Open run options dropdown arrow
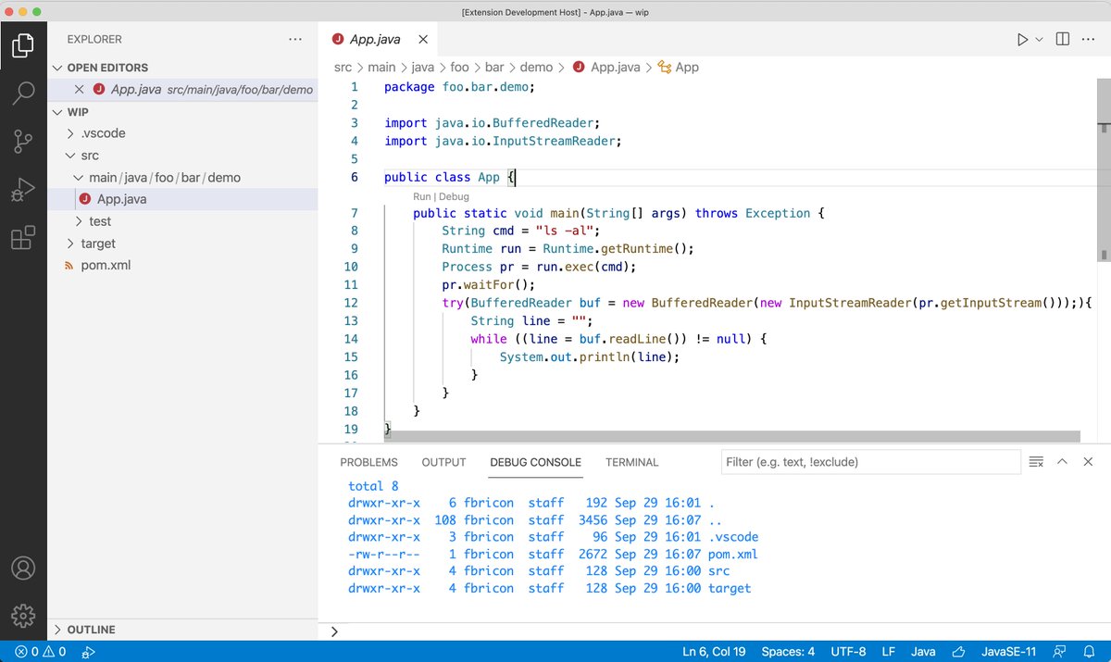 pos(1039,40)
